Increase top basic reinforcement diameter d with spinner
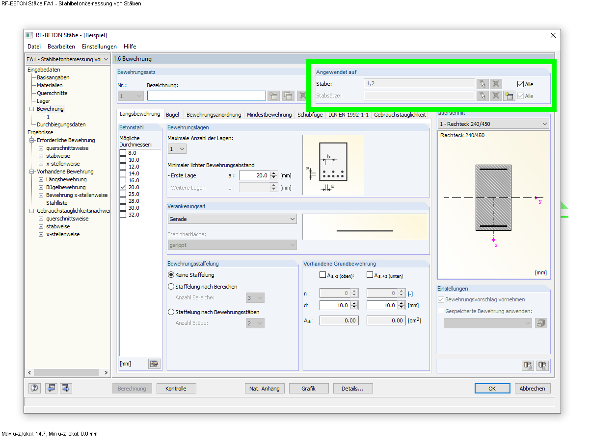The width and height of the screenshot is (589, 441). tap(355, 303)
